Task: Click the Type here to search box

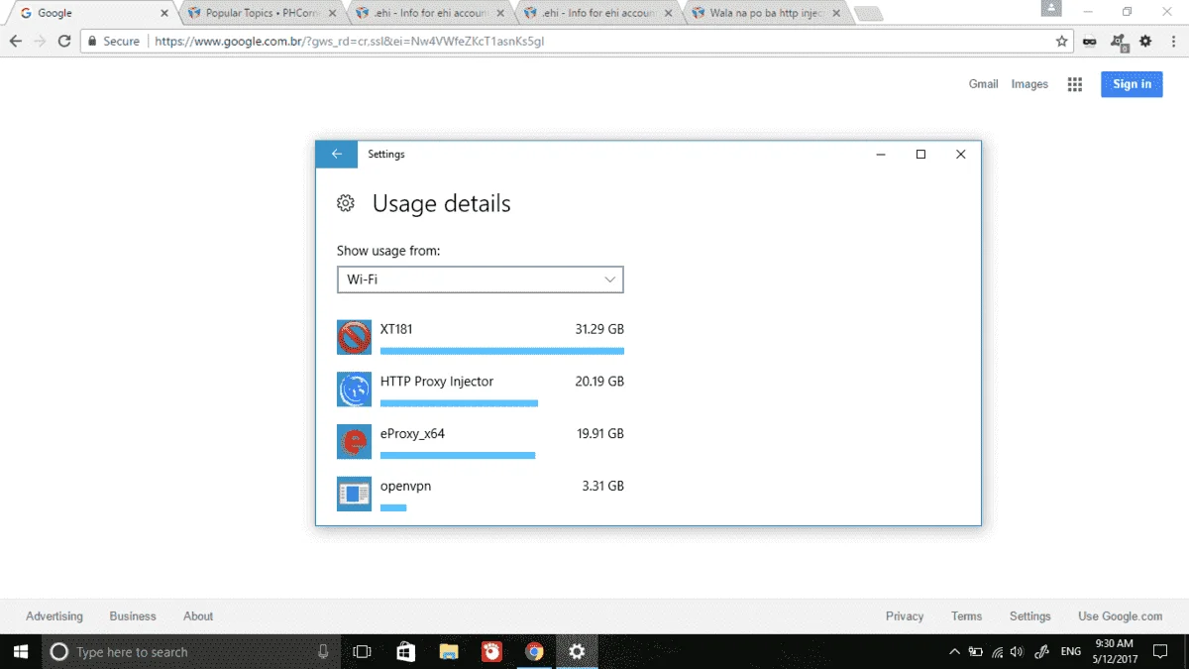Action: (x=192, y=652)
